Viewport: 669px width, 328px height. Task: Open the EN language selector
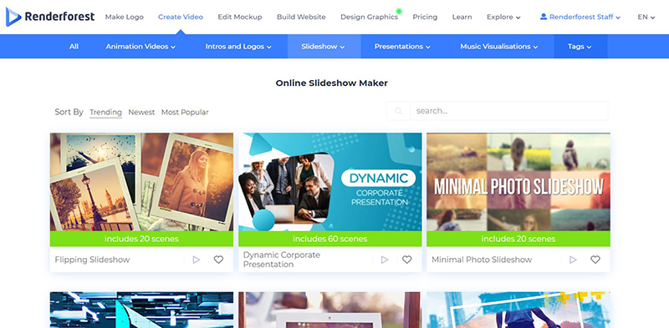[646, 17]
